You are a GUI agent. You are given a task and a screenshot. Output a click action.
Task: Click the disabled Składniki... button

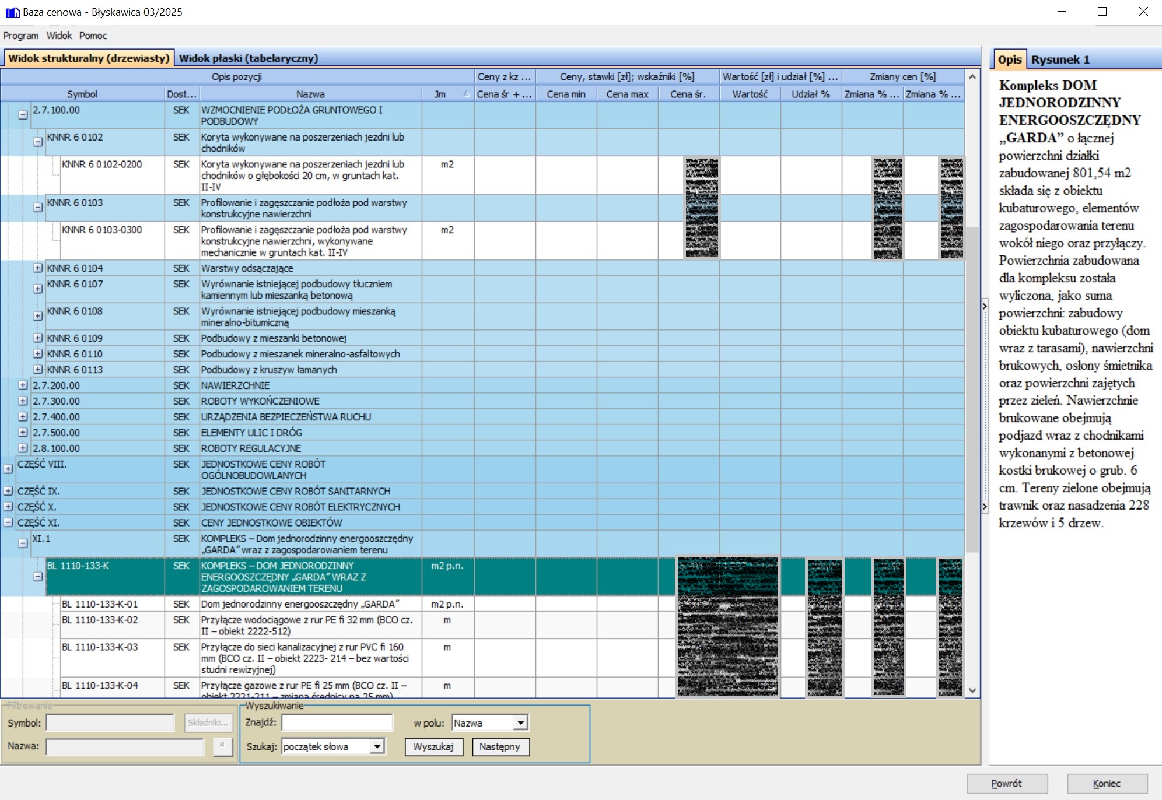pyautogui.click(x=208, y=723)
